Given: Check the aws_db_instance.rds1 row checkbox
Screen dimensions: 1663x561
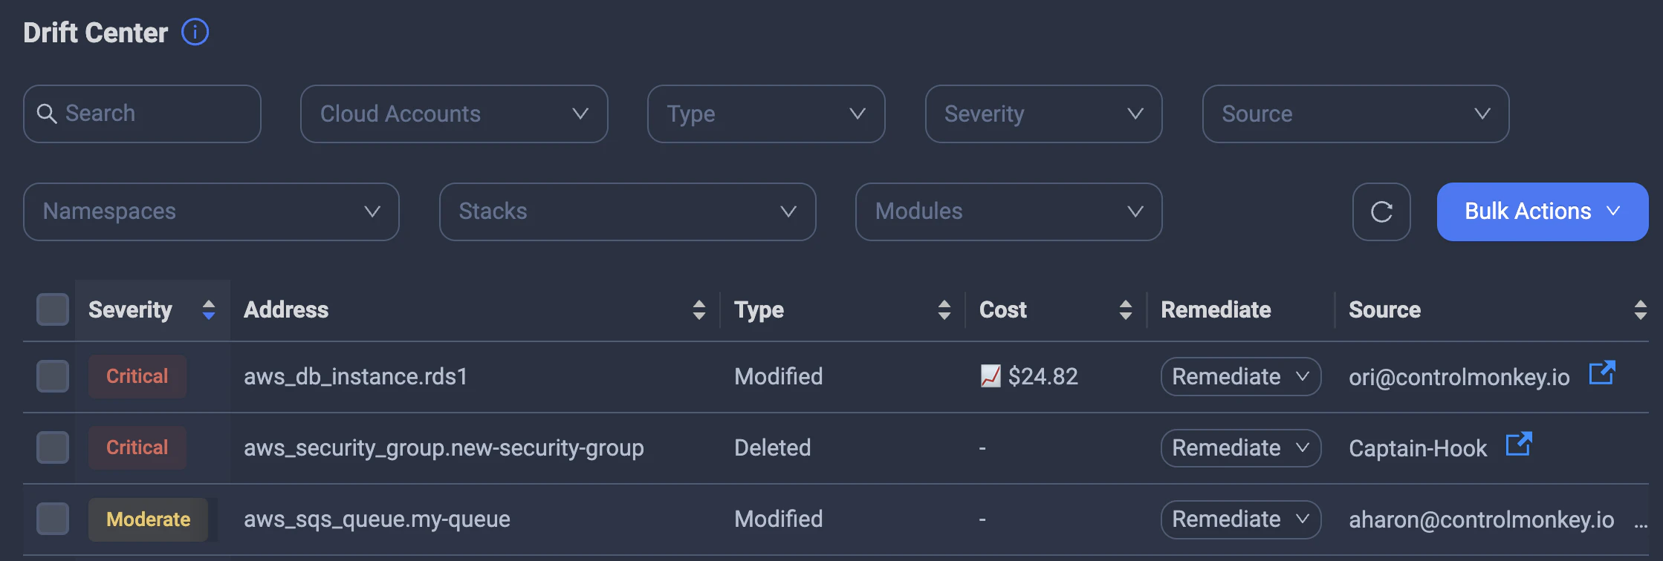Looking at the screenshot, I should [53, 376].
